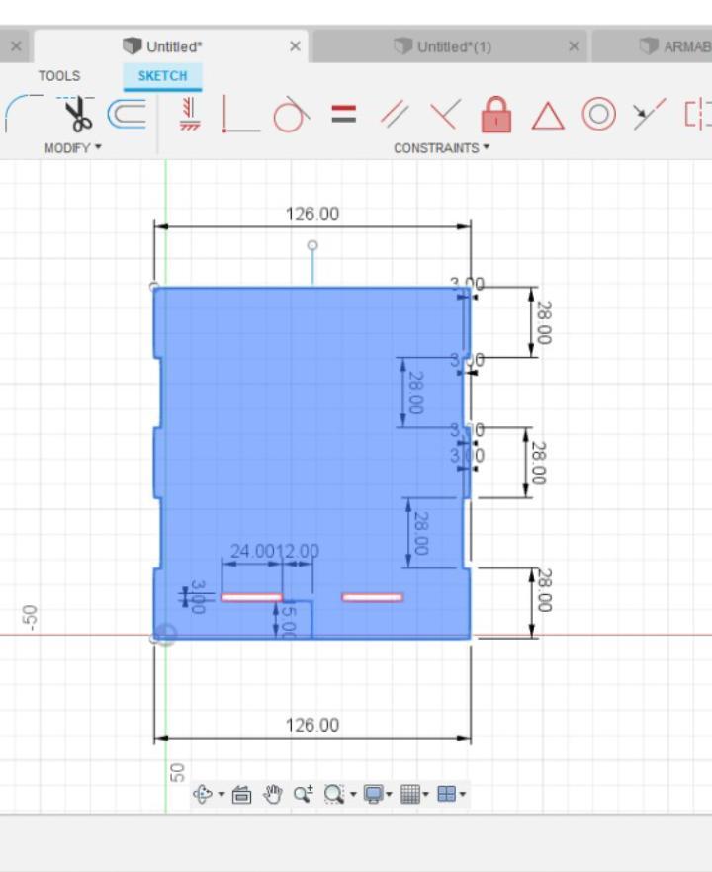Apply the Concentric constraint icon
The width and height of the screenshot is (712, 872).
(598, 114)
